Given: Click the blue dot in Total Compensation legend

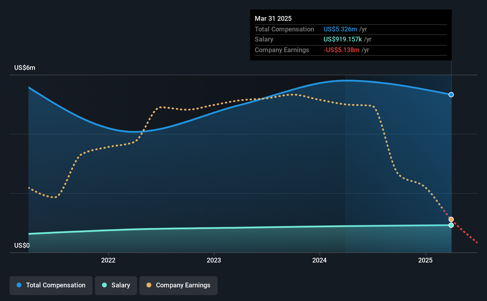Looking at the screenshot, I should click(x=19, y=285).
